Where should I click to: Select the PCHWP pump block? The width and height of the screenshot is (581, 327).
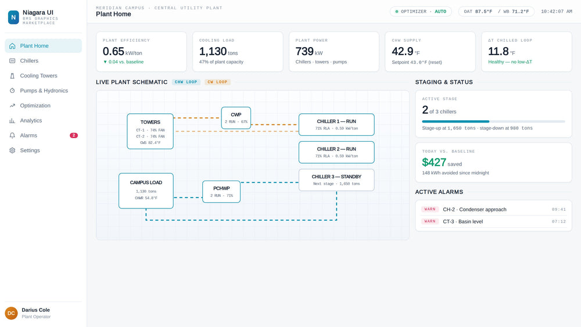pos(221,192)
